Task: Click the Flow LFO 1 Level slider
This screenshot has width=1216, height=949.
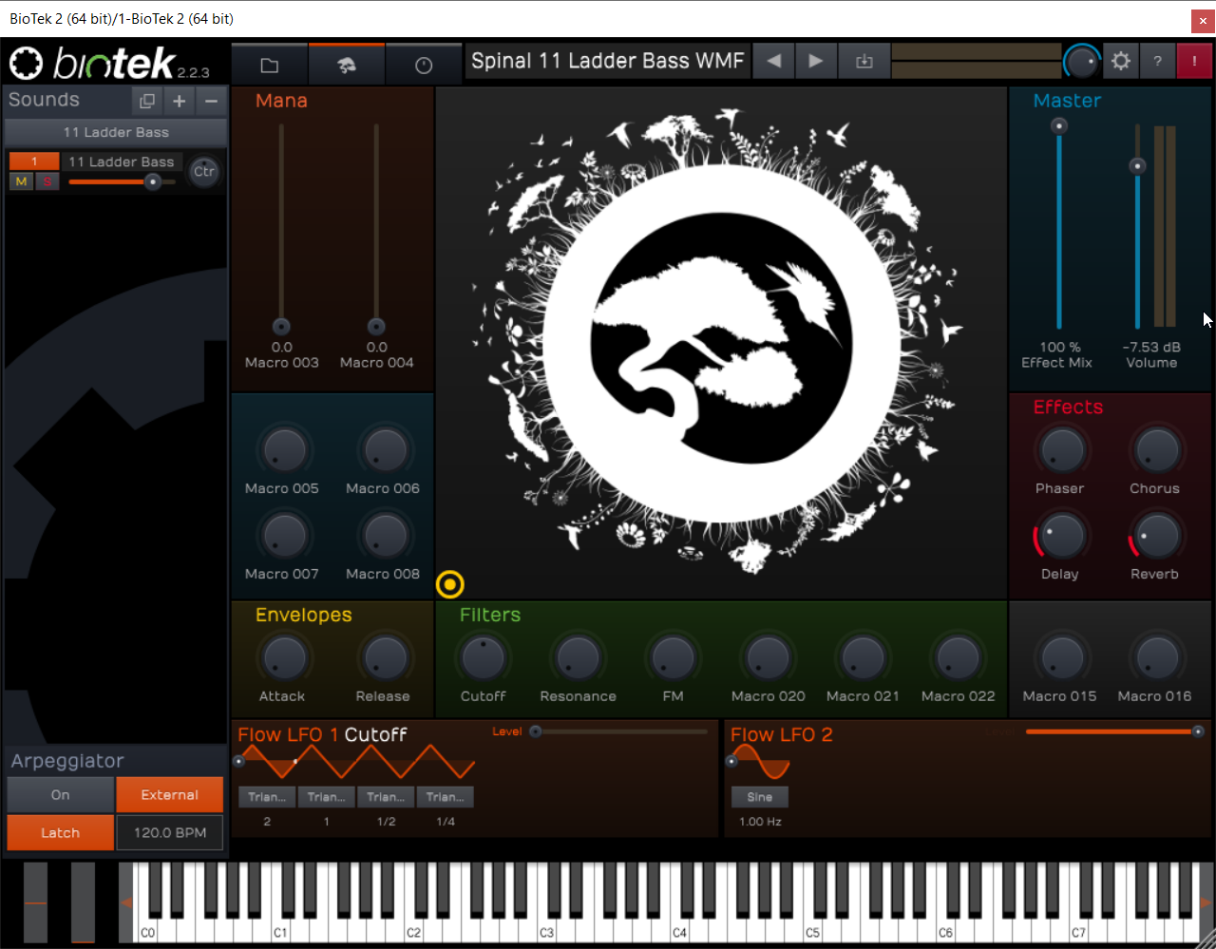Action: (x=619, y=731)
